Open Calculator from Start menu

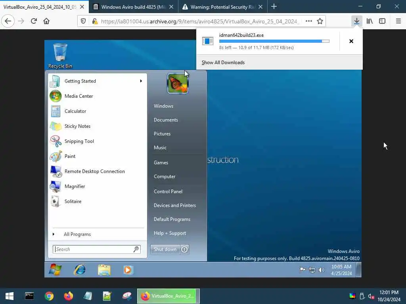point(98,111)
